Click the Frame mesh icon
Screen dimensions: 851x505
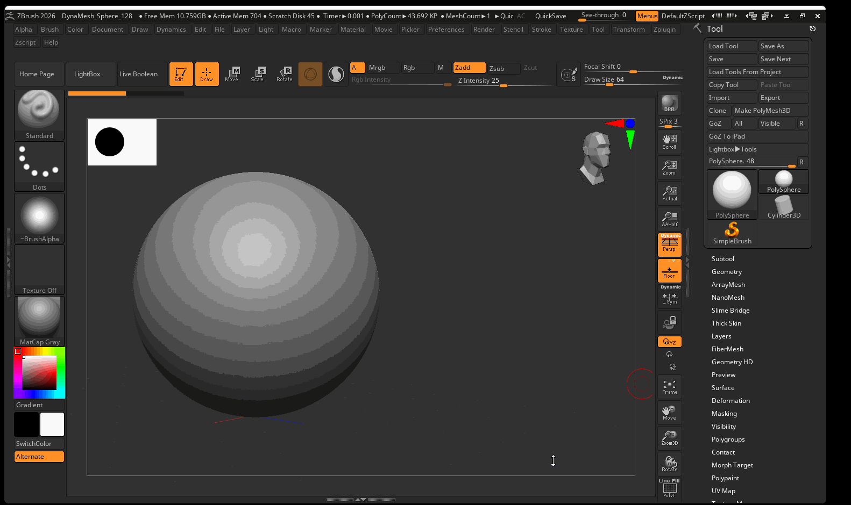pos(669,387)
